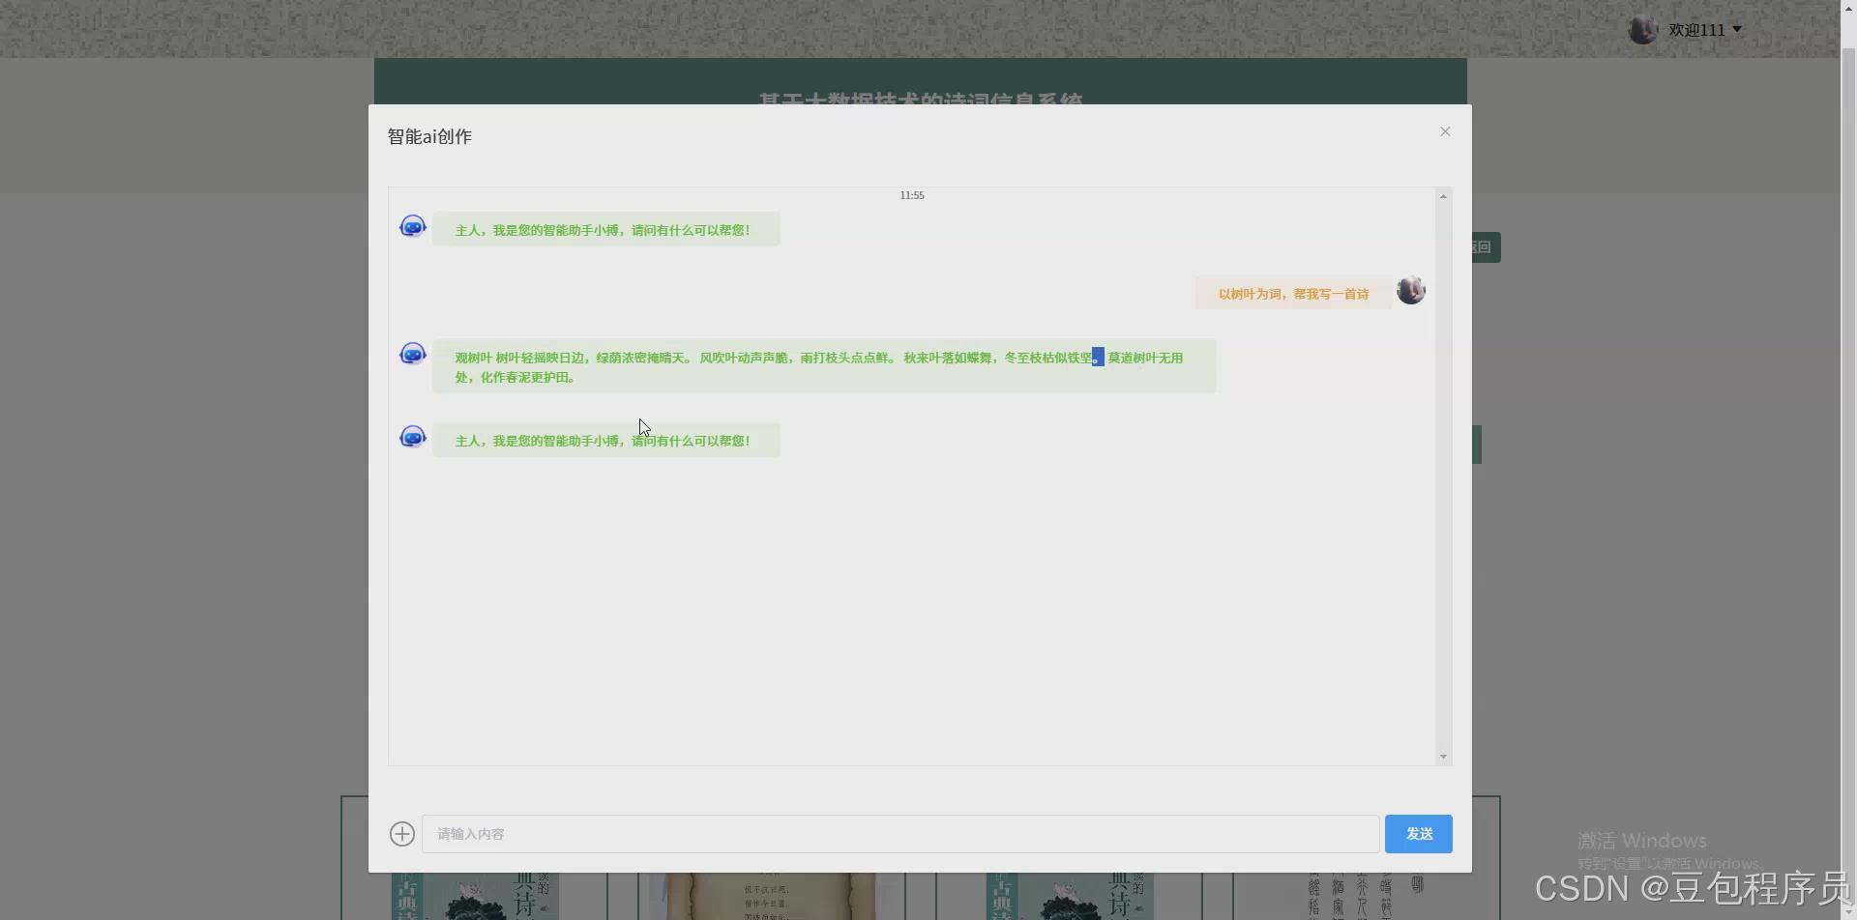This screenshot has height=920, width=1857.
Task: Click the first 主人，我是您的智能助手 greeting bubble
Action: point(606,230)
